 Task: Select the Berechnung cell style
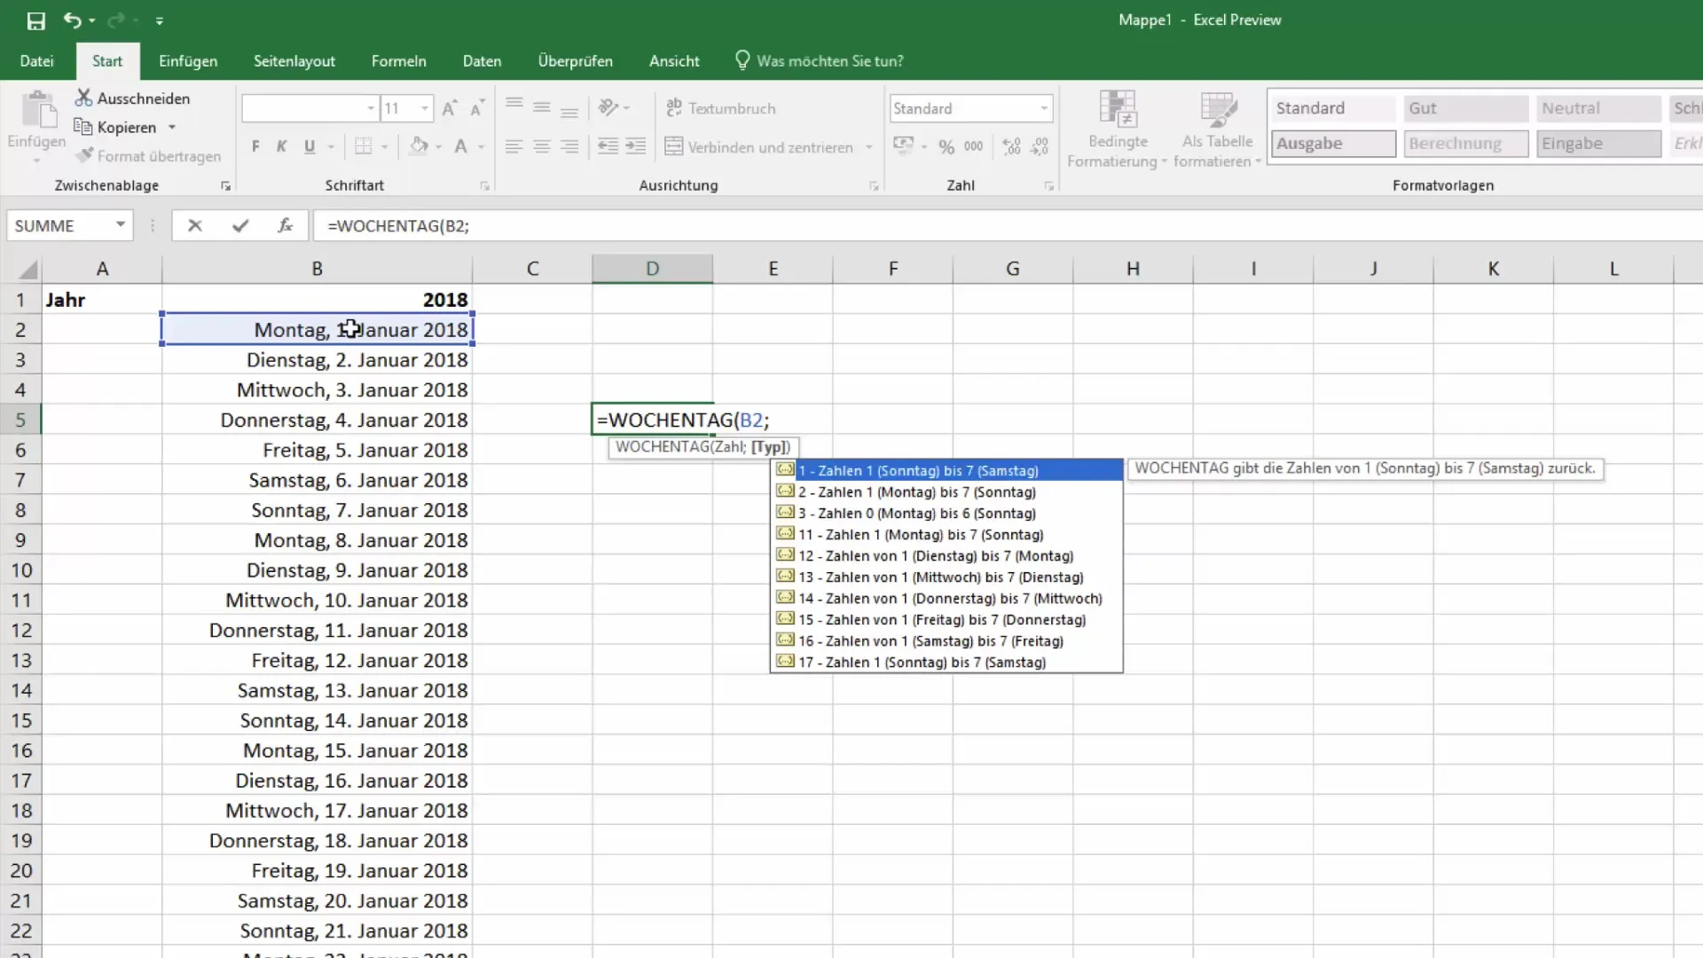pyautogui.click(x=1466, y=144)
